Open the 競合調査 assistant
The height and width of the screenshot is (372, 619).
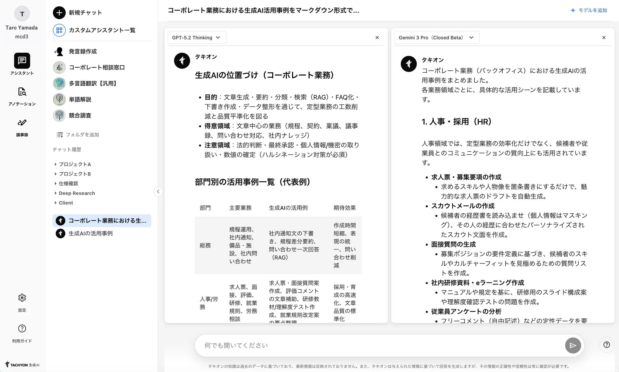(x=80, y=115)
